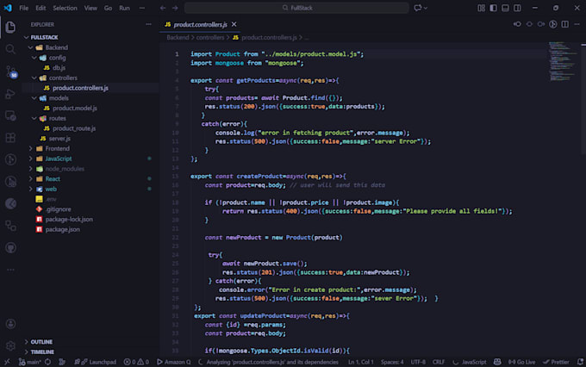Open the Copilot status icon in status bar
586x367 pixels.
[497, 362]
